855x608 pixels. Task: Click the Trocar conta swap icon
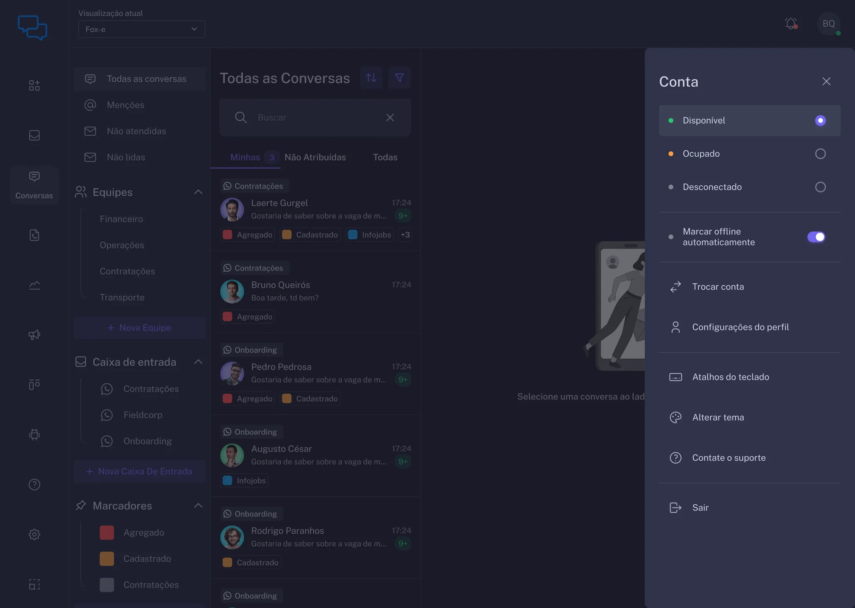(x=675, y=287)
